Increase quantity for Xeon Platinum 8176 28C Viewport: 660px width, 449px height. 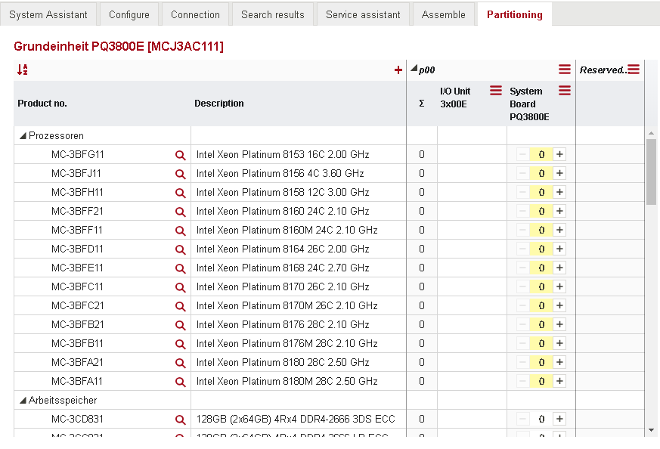pos(559,325)
